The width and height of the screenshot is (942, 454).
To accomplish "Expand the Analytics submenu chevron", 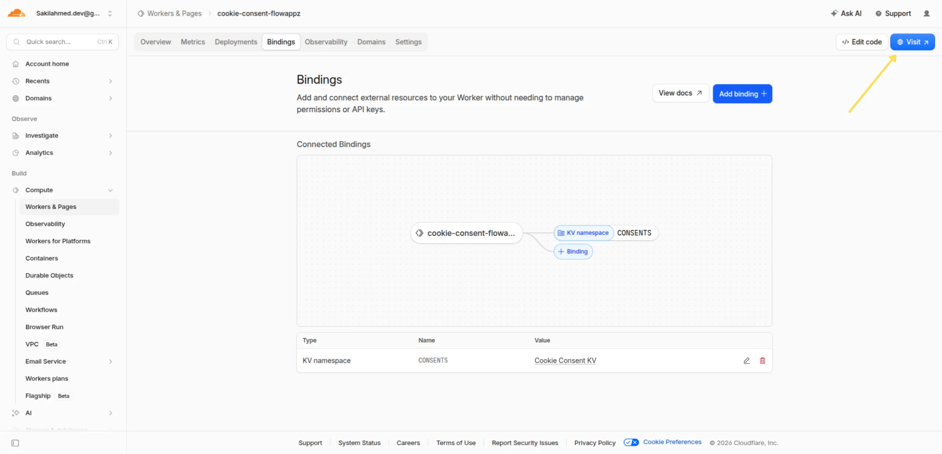I will (x=110, y=153).
